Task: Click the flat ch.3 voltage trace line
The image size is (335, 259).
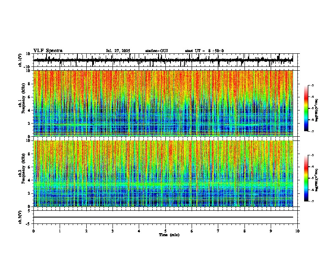Action: click(163, 217)
